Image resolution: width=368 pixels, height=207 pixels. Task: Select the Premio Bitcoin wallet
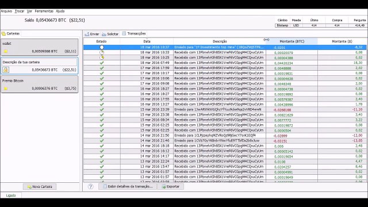point(40,85)
